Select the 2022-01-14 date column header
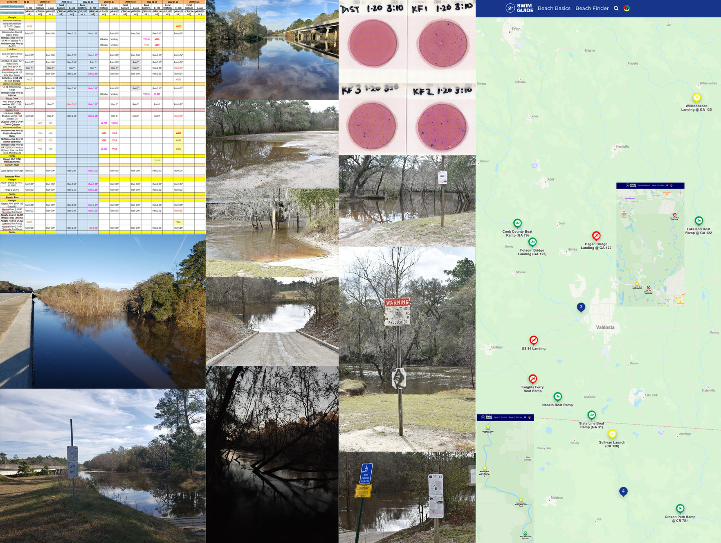Screen dimensions: 721x543 point(45,2)
